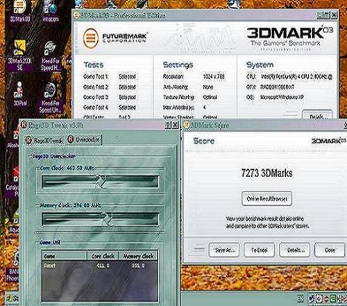Click the Memory Clock slider handle
The width and height of the screenshot is (347, 306).
[107, 219]
